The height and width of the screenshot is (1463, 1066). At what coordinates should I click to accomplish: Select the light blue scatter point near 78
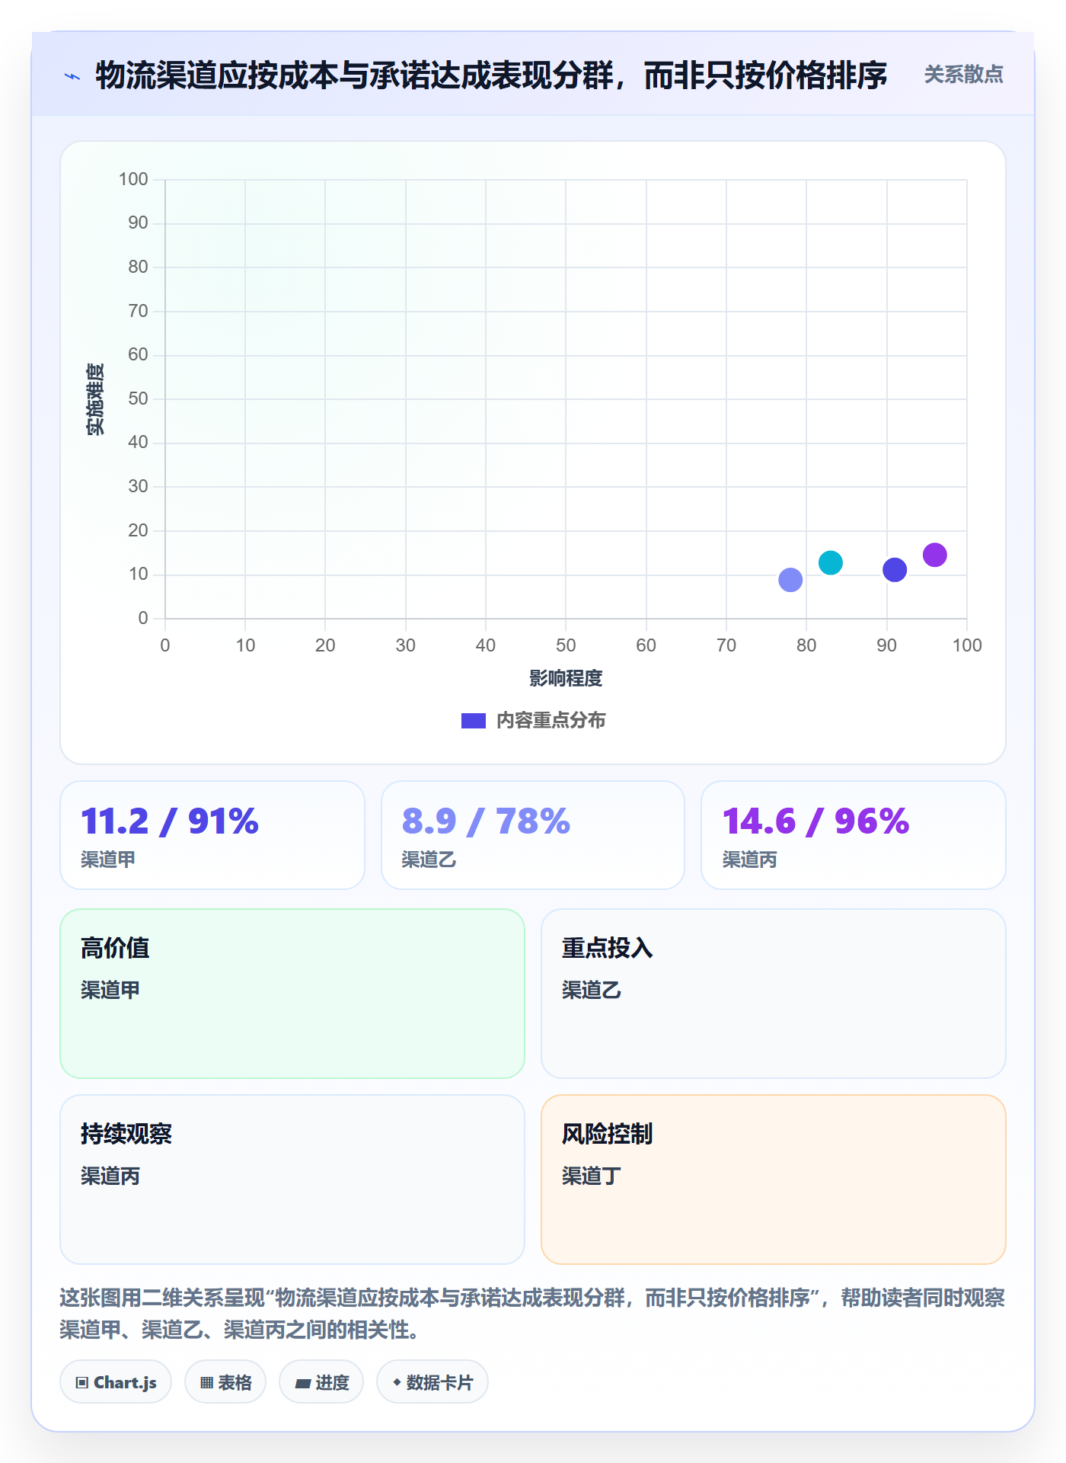click(790, 580)
